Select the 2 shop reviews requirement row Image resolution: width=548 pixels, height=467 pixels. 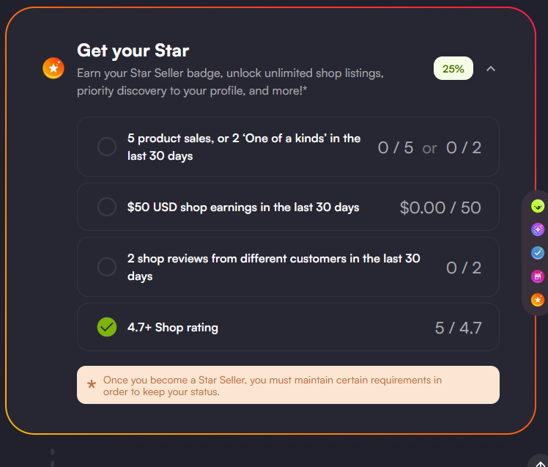coord(288,267)
